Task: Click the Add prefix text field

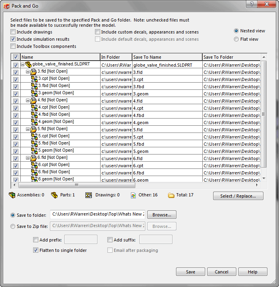Action: [x=81, y=239]
